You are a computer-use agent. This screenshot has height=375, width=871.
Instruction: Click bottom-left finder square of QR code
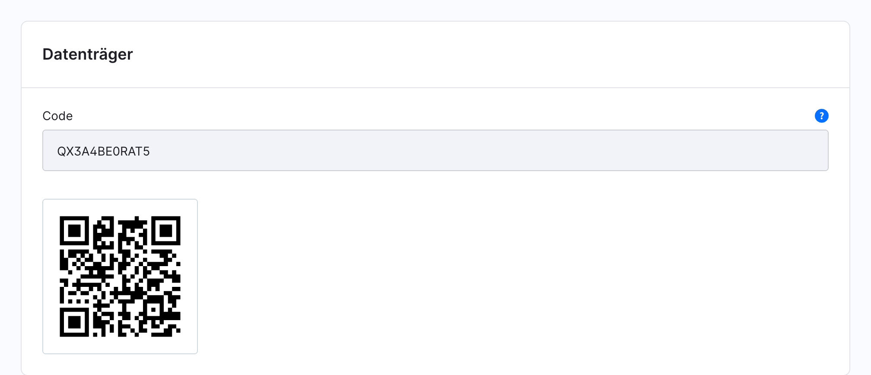pos(74,322)
